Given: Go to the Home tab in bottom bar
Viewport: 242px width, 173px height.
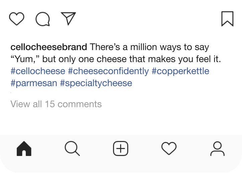Looking at the screenshot, I should 24,149.
